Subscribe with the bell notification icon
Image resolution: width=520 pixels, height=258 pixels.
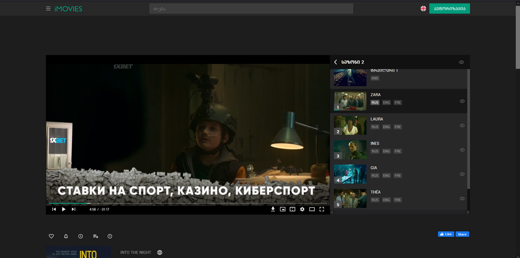[66, 236]
